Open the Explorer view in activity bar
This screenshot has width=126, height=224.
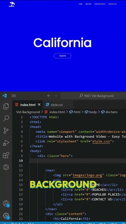point(6,106)
